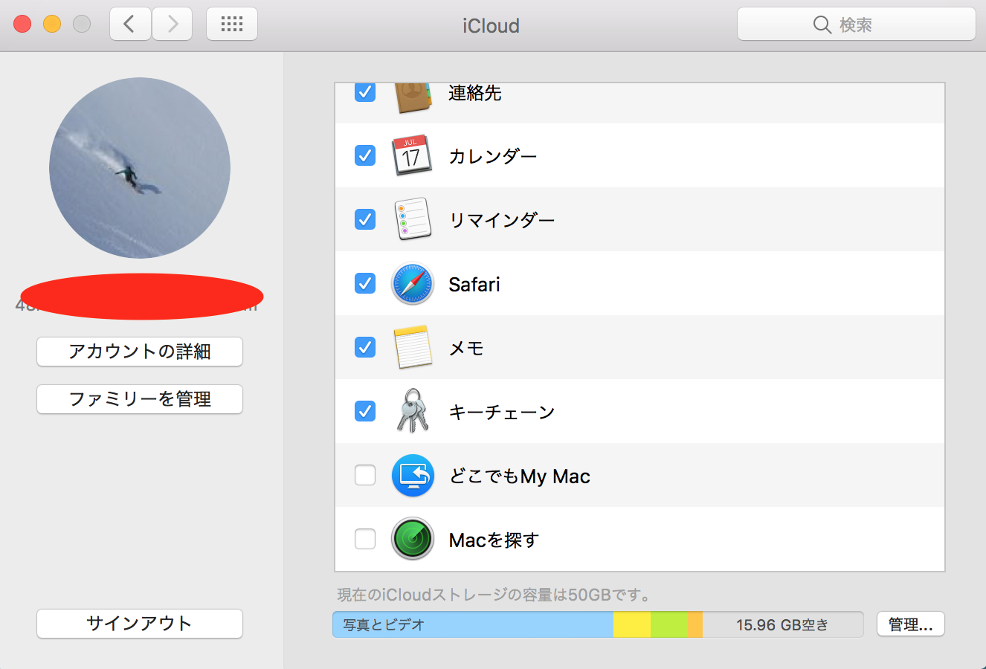986x669 pixels.
Task: Click the 15.96 GB空き free space segment
Action: 783,624
